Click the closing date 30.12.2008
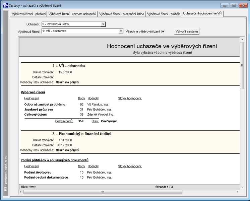250x201 pixels. (x=64, y=145)
